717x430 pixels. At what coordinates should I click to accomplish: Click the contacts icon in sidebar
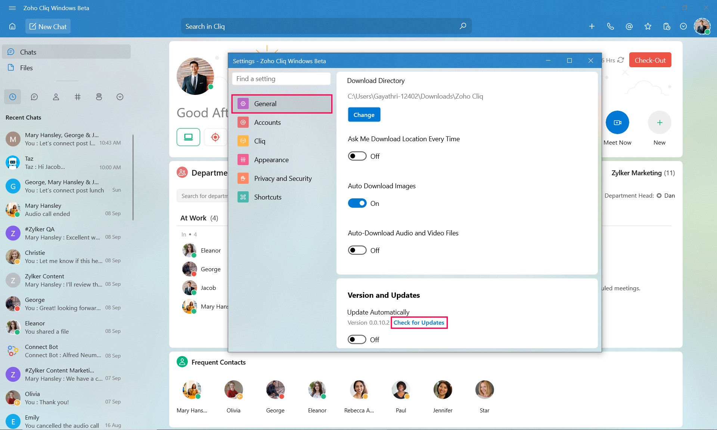tap(55, 97)
